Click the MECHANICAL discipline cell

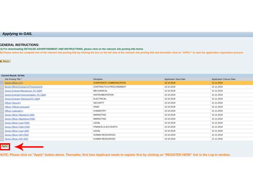pos(100,91)
